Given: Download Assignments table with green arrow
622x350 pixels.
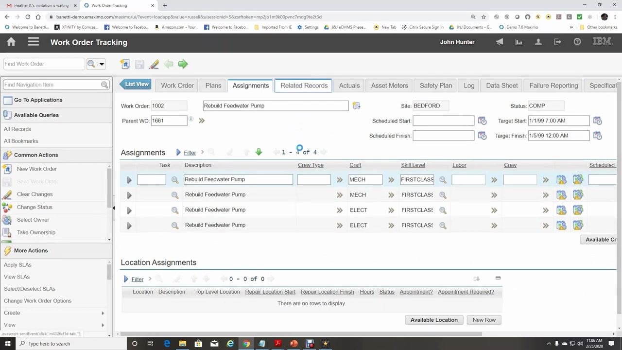Looking at the screenshot, I should pyautogui.click(x=259, y=152).
